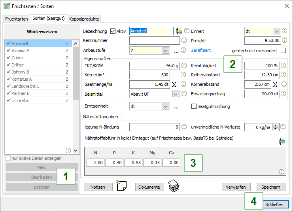Enable the gentechnisch verändert checkbox
This screenshot has width=293, height=212.
[x=283, y=50]
